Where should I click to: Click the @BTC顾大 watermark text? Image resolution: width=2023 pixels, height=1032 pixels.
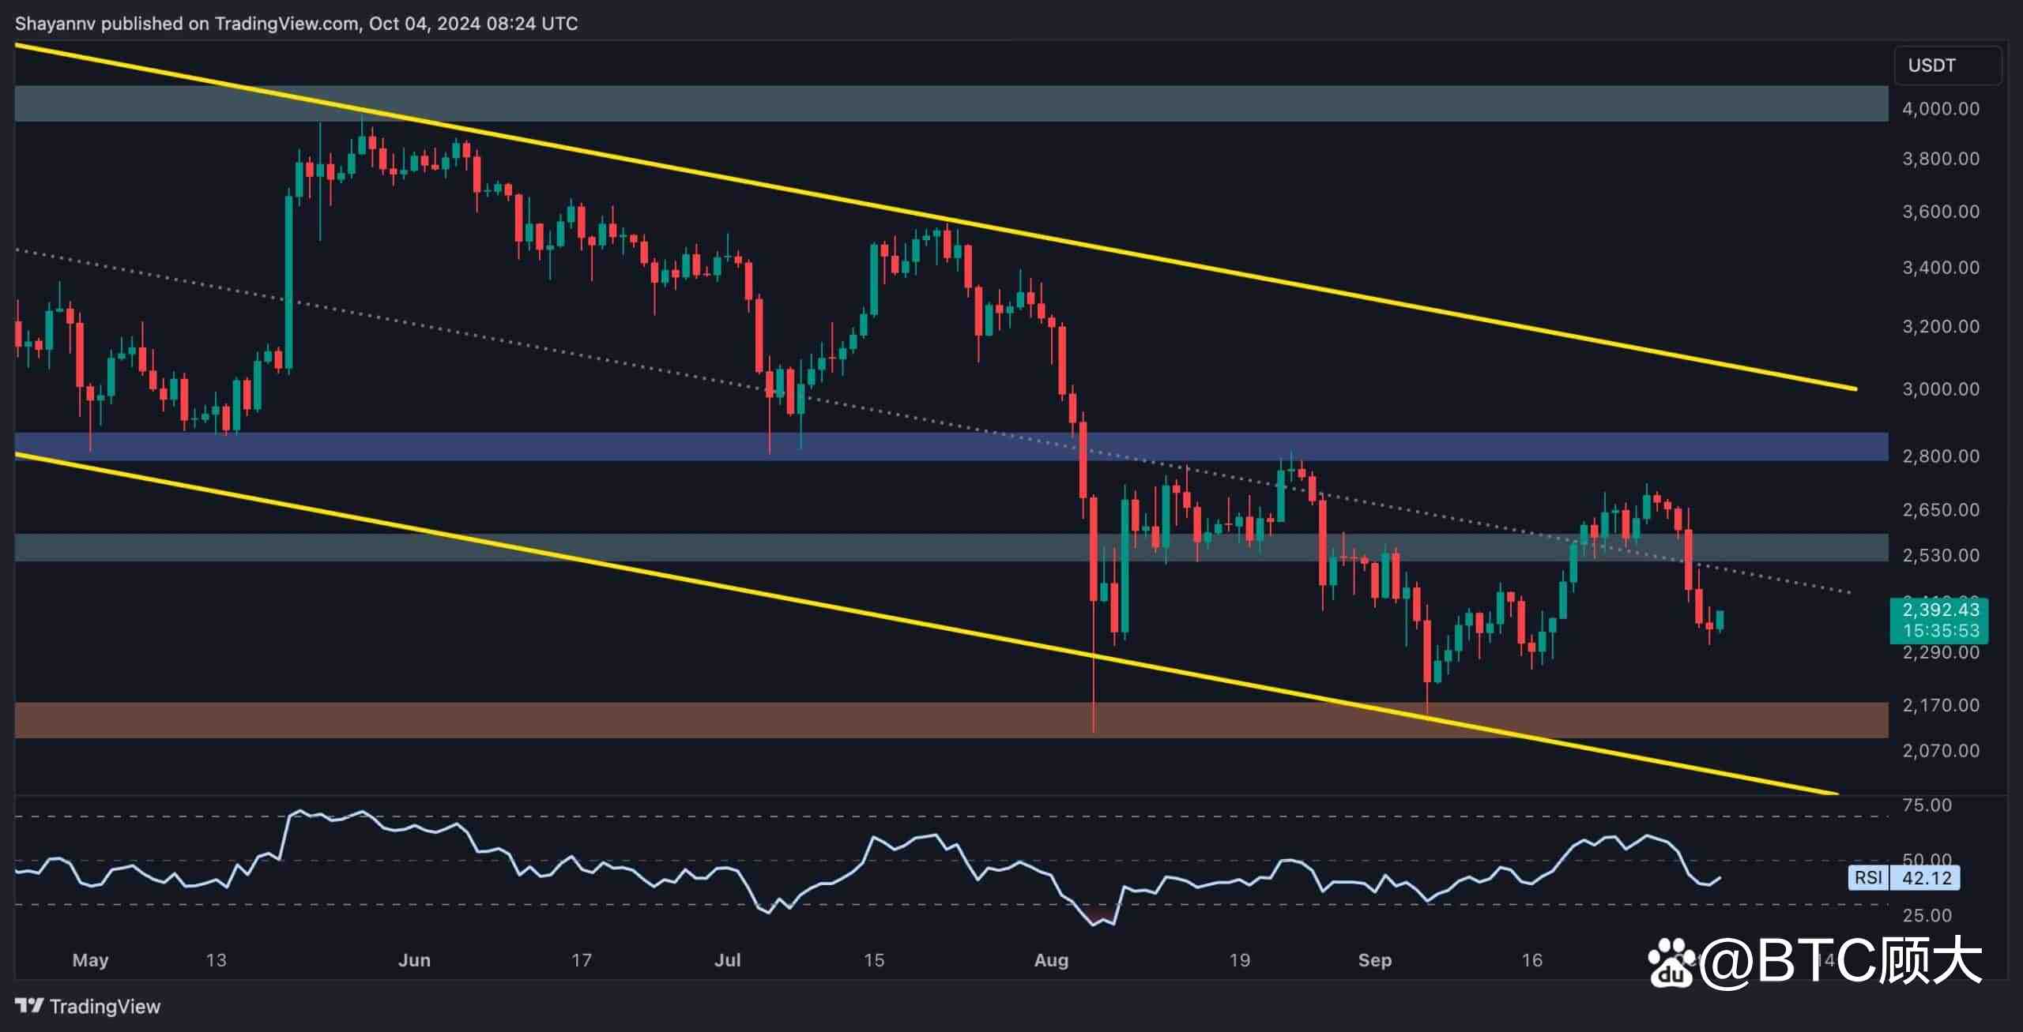coord(1841,960)
